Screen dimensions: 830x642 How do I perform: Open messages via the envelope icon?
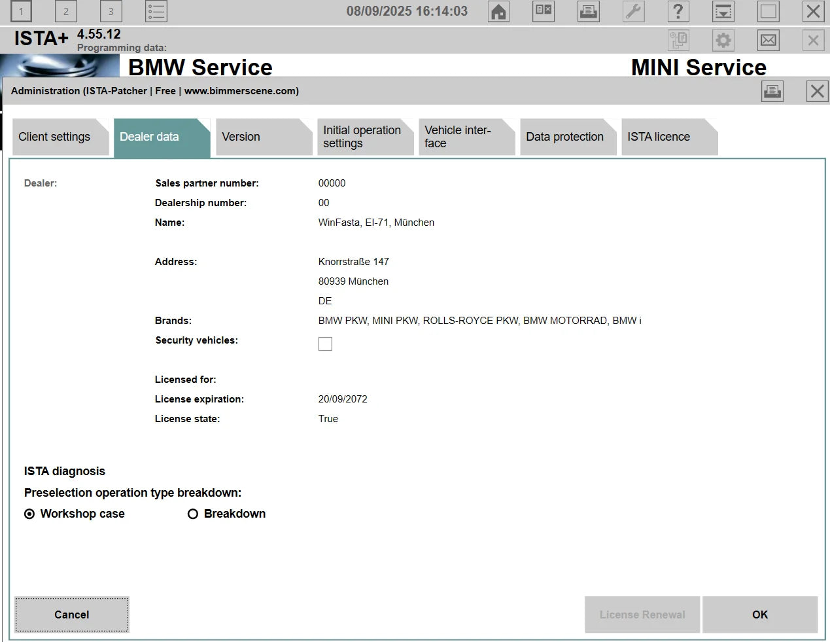[x=768, y=40]
